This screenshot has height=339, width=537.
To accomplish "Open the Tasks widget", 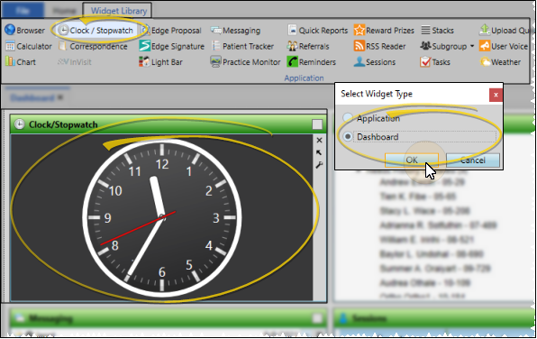I will 435,62.
